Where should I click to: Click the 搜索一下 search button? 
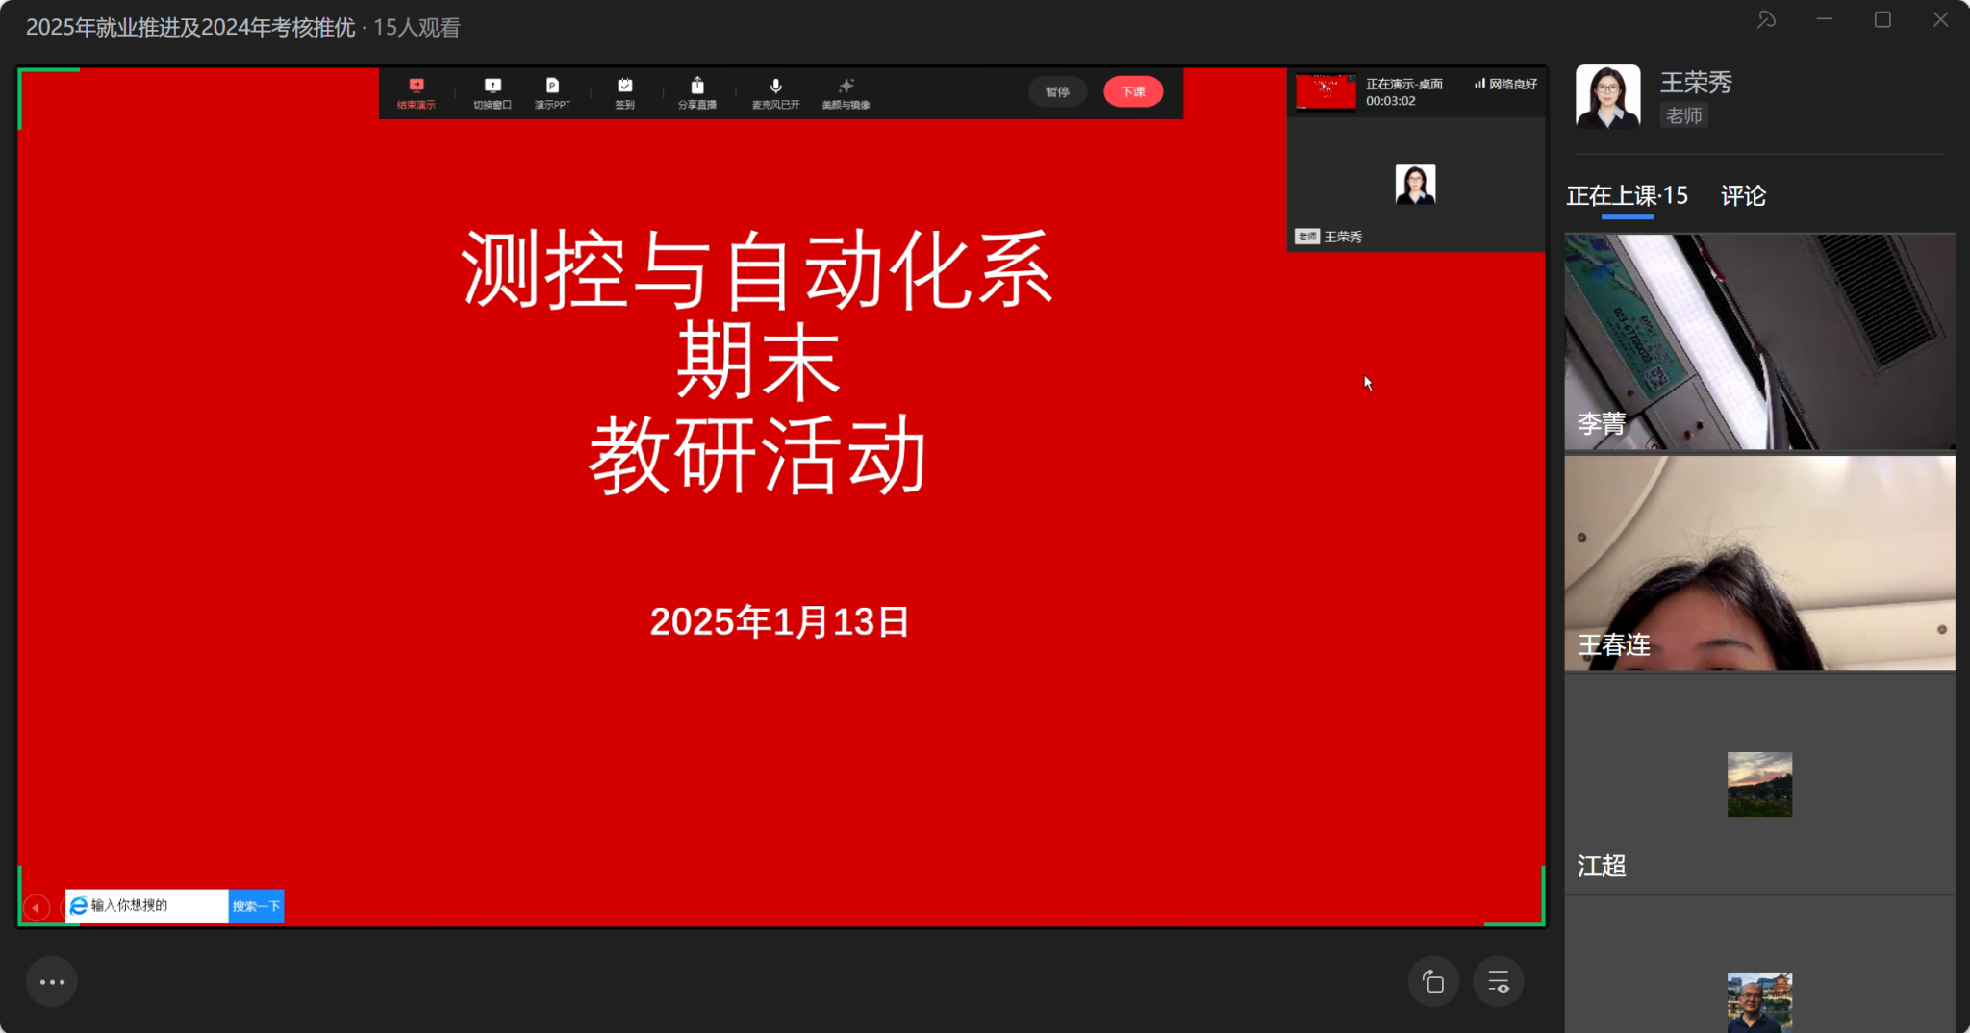point(255,905)
